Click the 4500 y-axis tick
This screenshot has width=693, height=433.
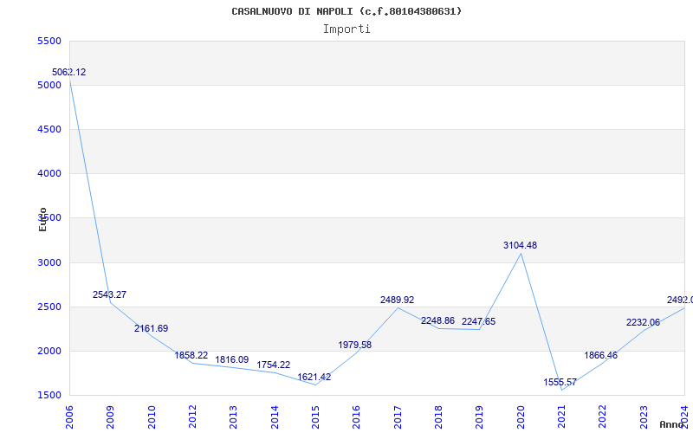(x=49, y=129)
